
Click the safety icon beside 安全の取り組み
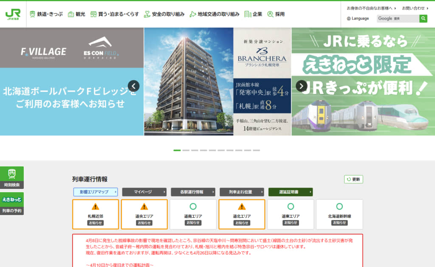pyautogui.click(x=147, y=14)
